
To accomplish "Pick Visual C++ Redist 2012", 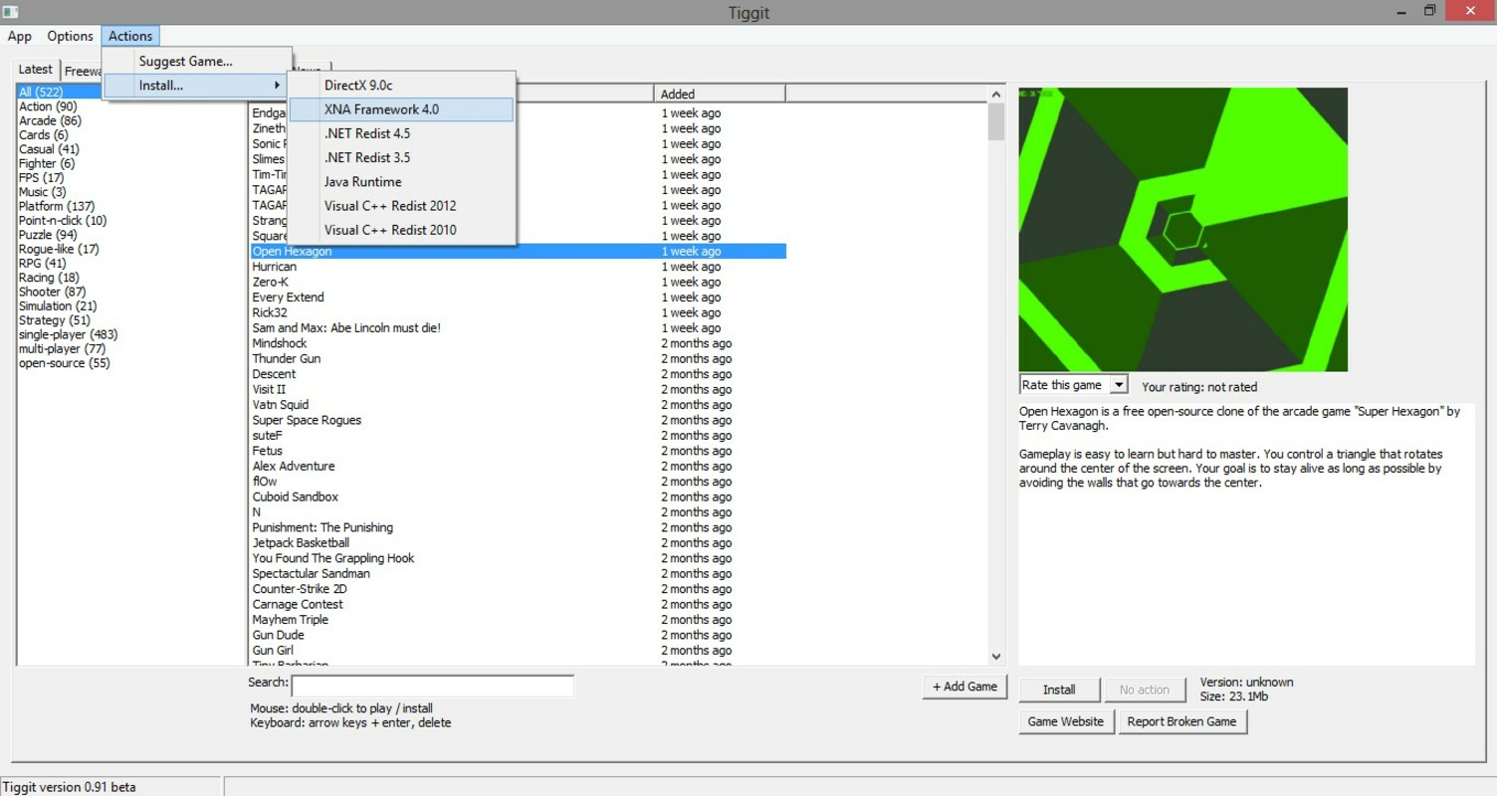I will click(x=402, y=206).
